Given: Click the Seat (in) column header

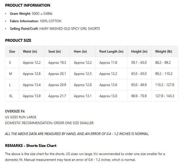Looking at the screenshot, I should pos(54,51).
